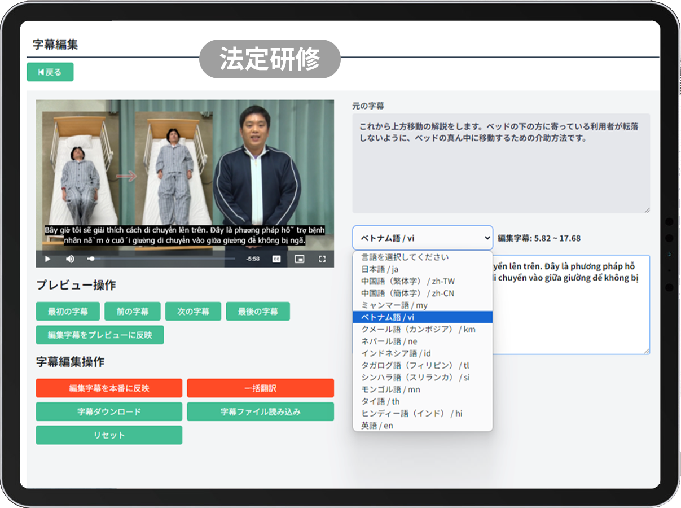681x508 pixels.
Task: Choose シンハラ語（スリランカ） / si option
Action: coord(423,378)
